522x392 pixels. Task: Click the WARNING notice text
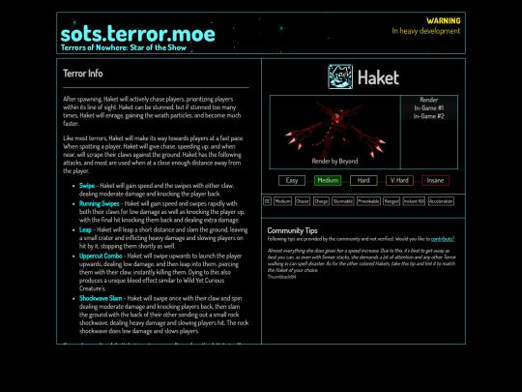(444, 21)
